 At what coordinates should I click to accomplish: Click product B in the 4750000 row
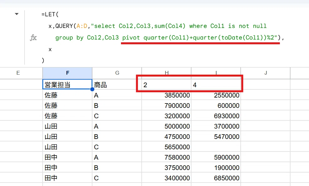coord(117,136)
